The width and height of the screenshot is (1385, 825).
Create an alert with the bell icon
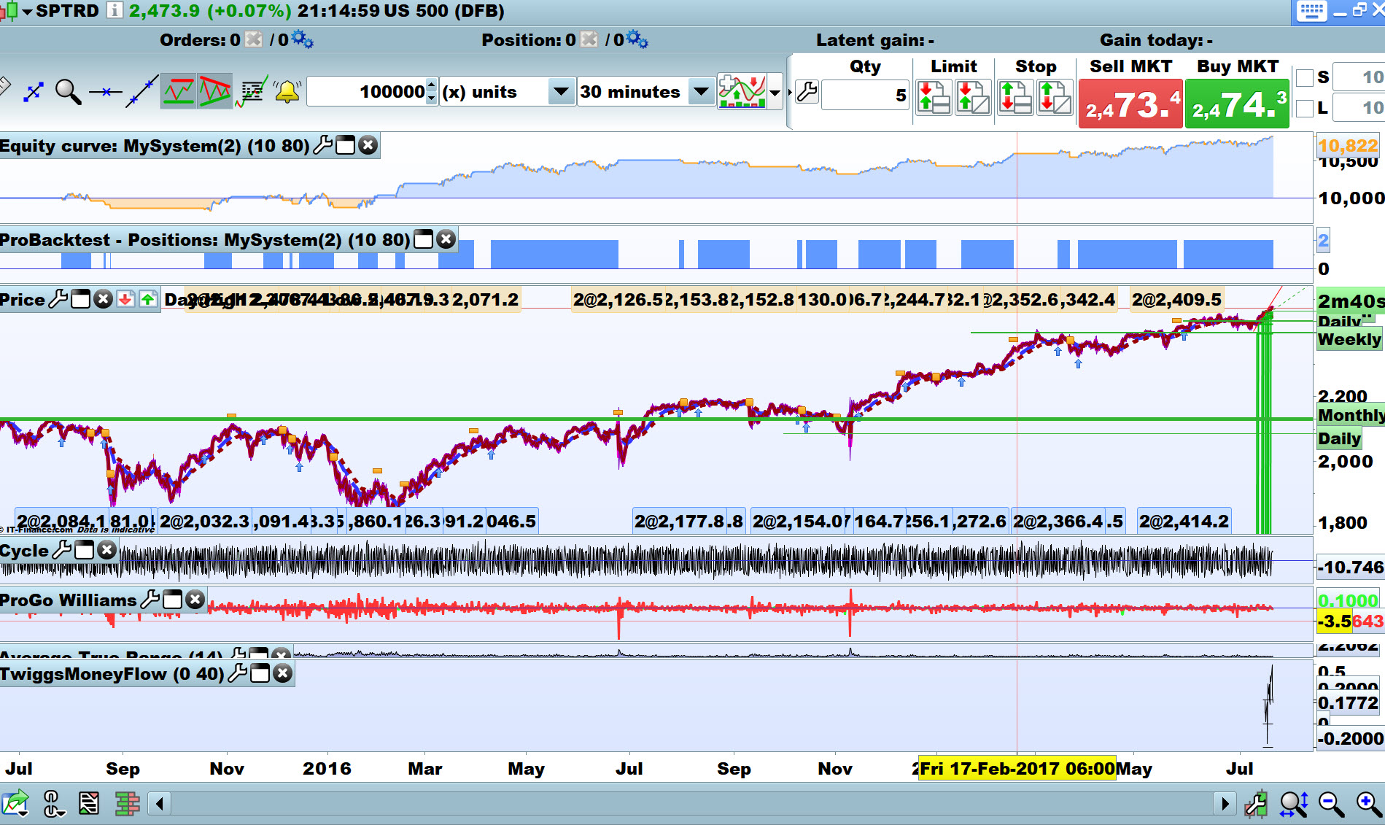pos(287,92)
